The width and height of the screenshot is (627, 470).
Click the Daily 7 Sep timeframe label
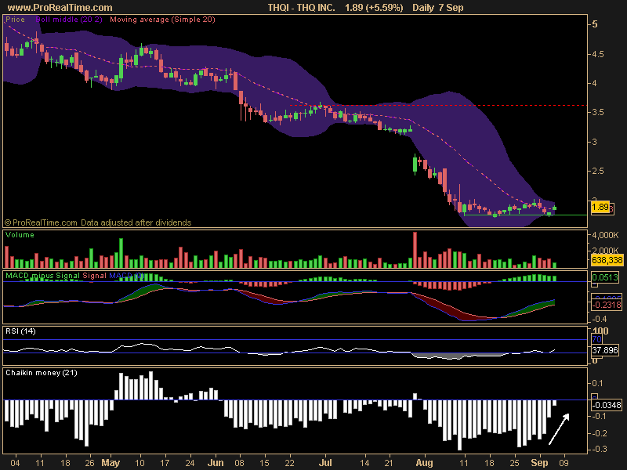437,8
